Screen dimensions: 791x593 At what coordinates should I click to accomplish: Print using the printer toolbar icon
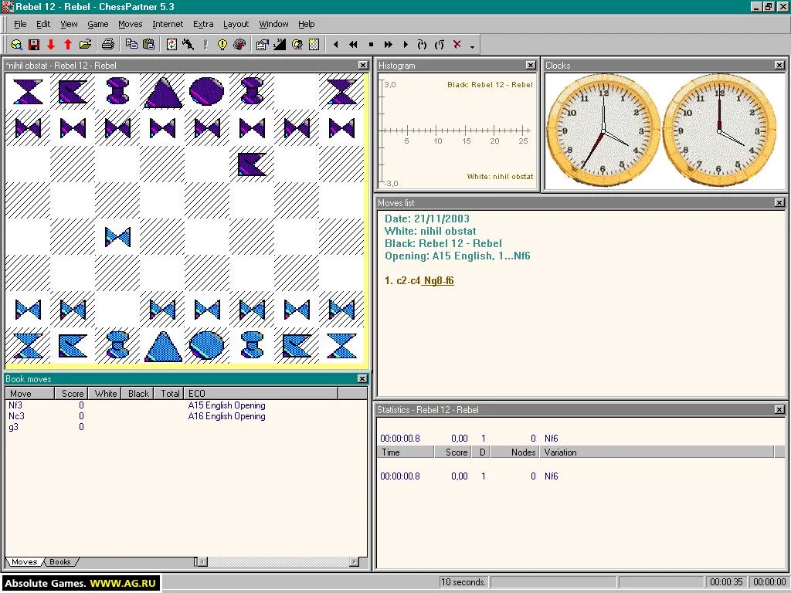click(108, 44)
